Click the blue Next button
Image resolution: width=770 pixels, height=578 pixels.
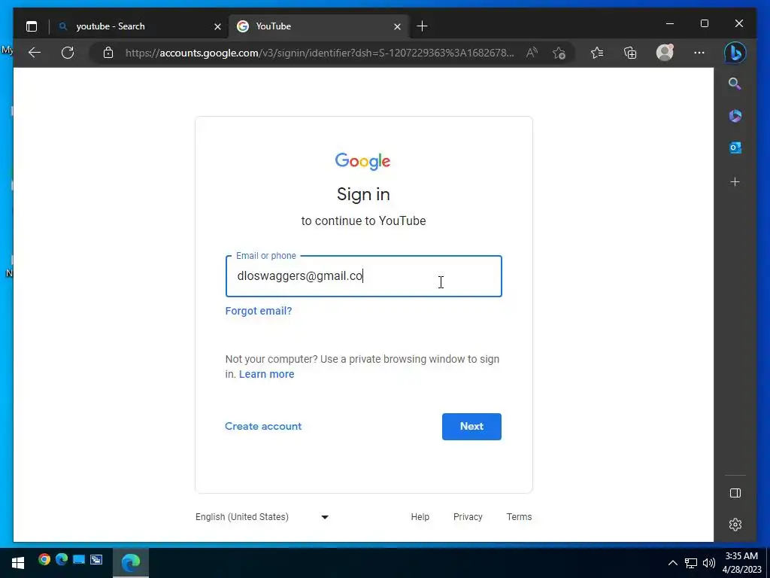(471, 427)
